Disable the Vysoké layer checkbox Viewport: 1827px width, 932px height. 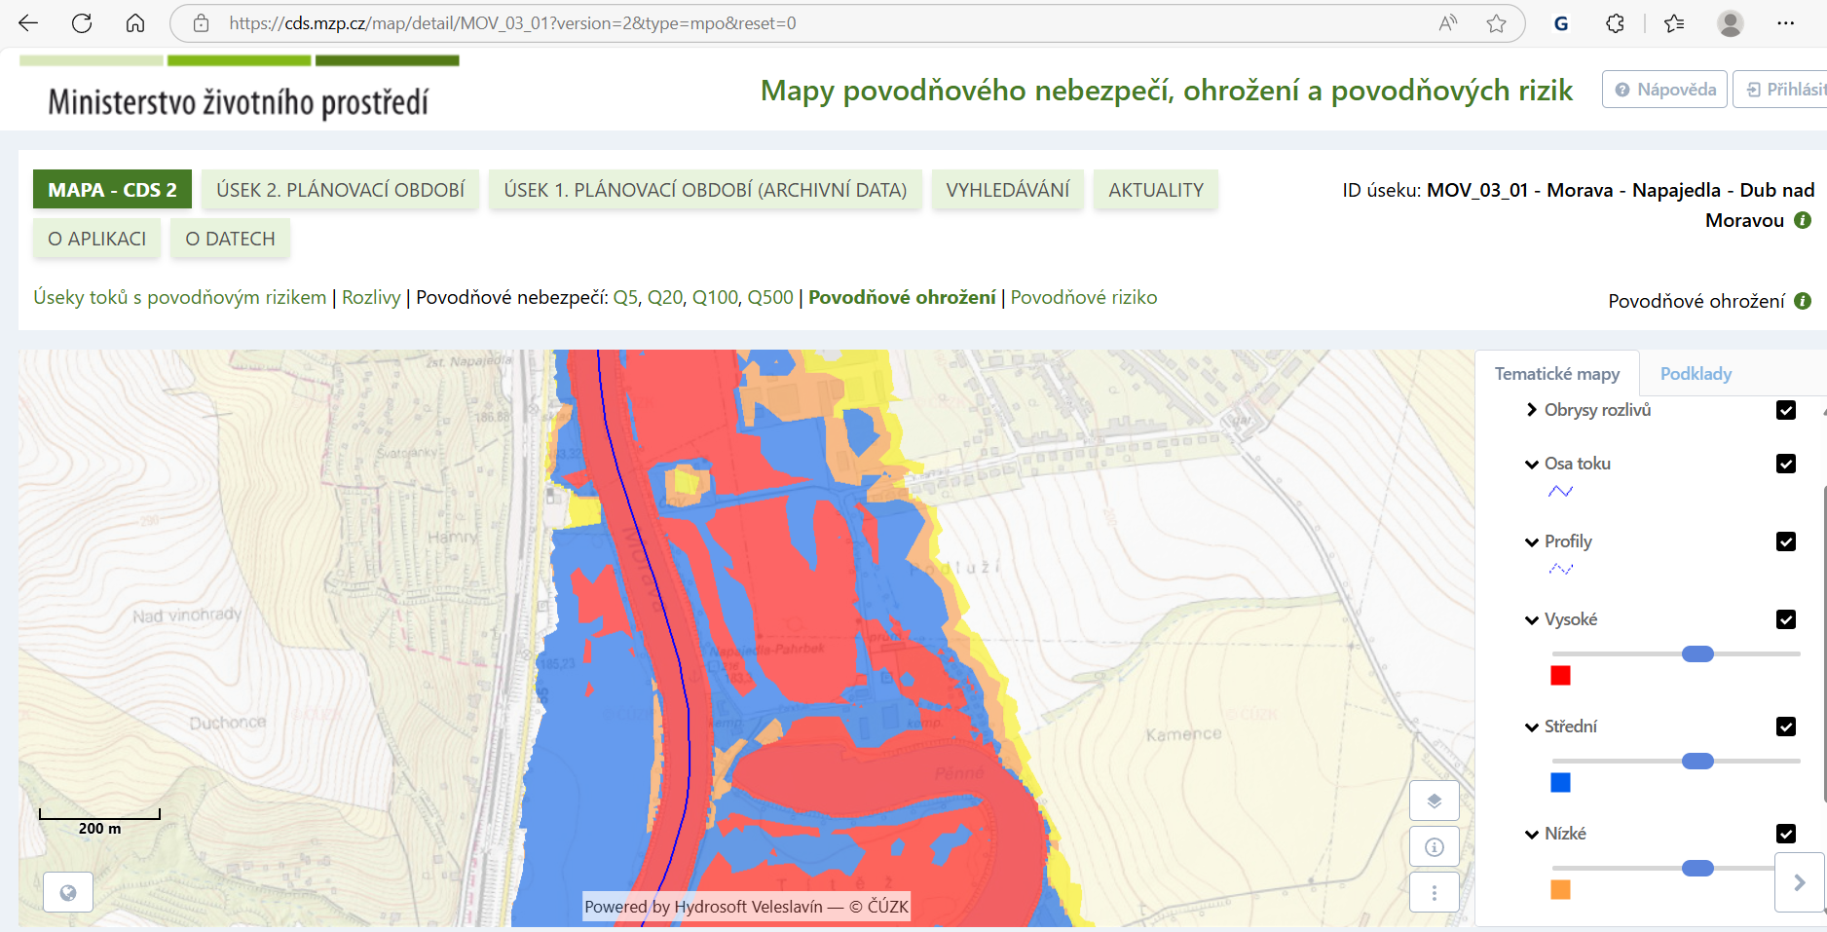pyautogui.click(x=1785, y=619)
